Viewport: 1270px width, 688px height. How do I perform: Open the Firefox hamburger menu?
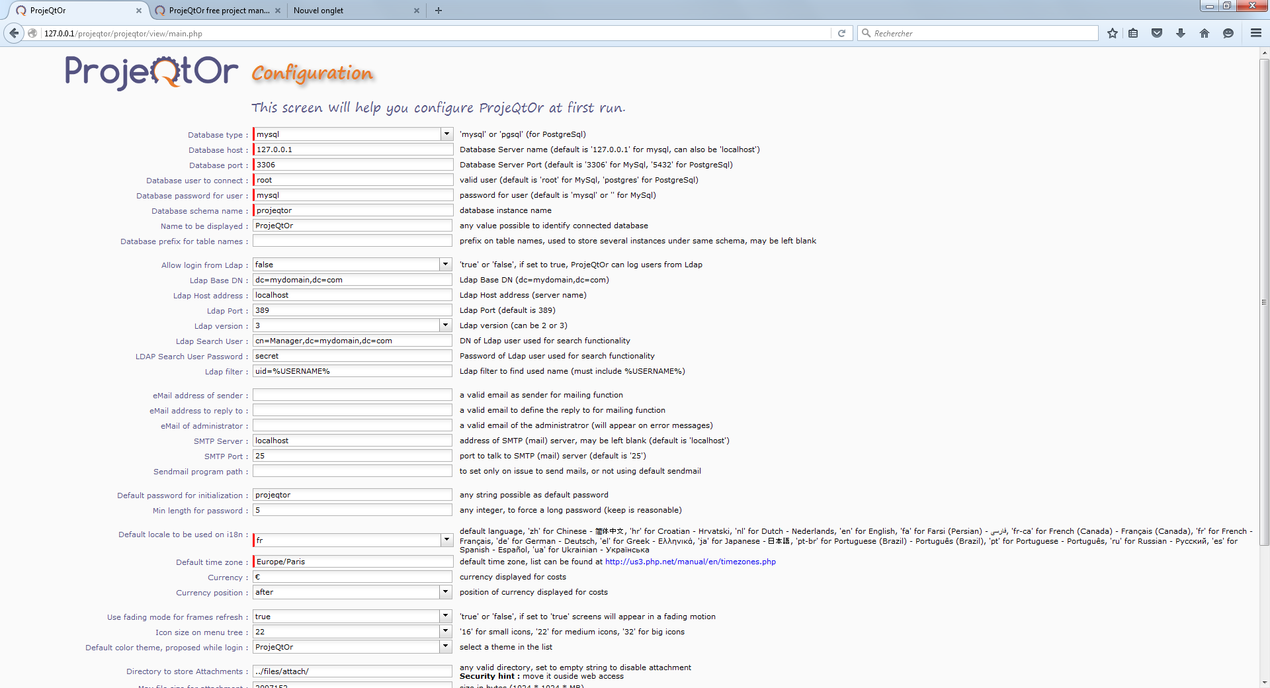point(1255,33)
